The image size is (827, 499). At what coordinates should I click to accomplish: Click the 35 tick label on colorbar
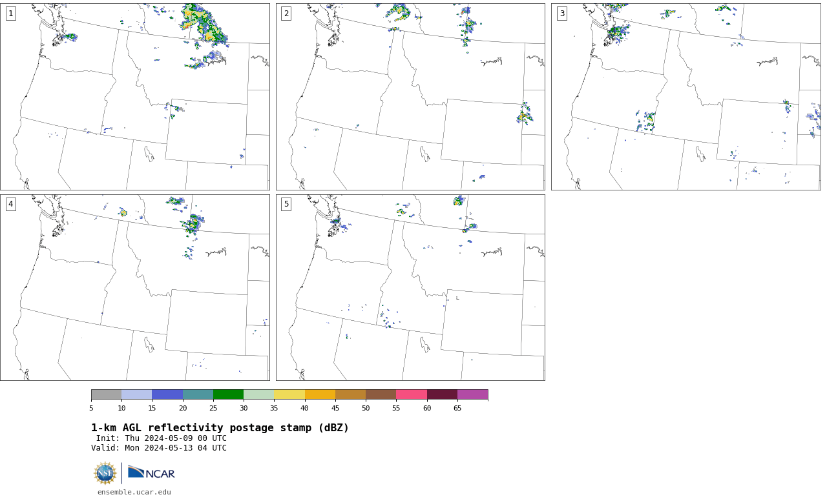pos(274,408)
